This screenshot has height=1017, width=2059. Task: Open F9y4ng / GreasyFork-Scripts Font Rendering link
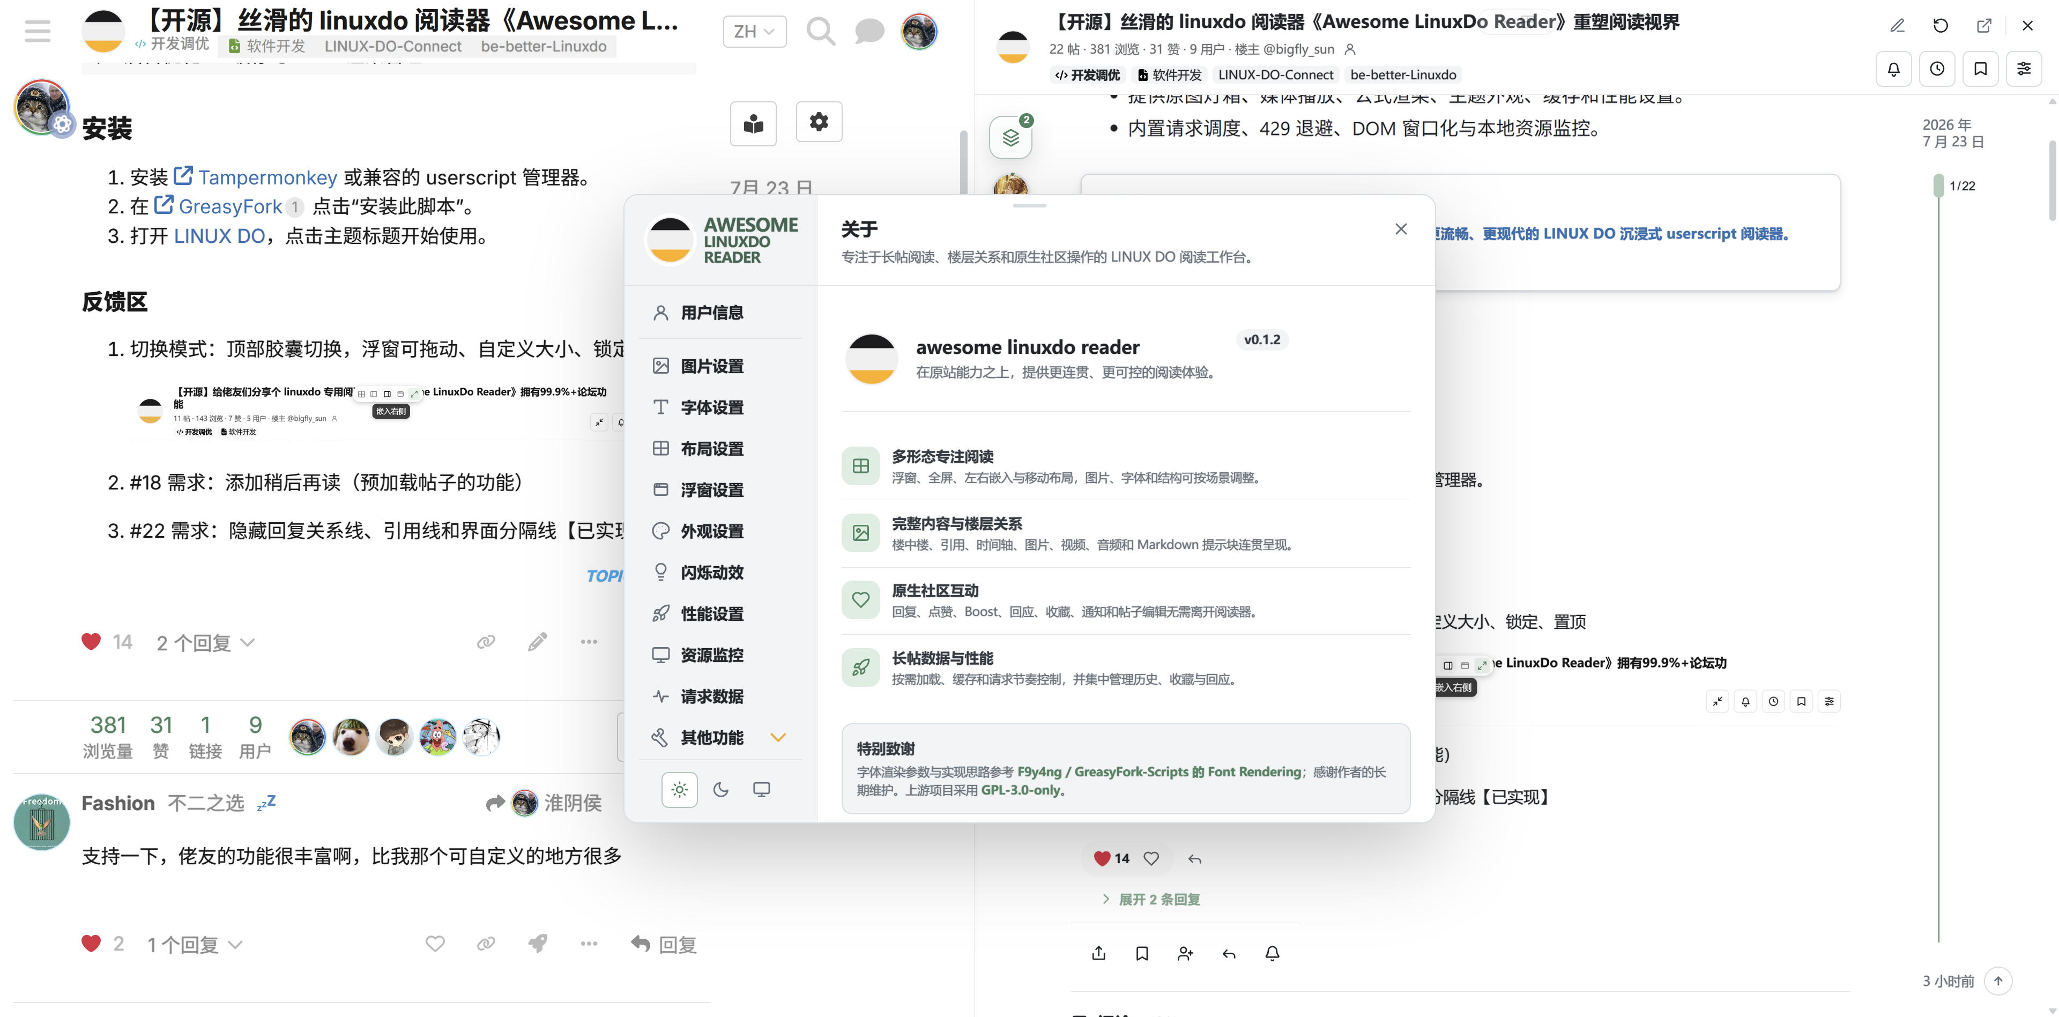click(x=1159, y=773)
